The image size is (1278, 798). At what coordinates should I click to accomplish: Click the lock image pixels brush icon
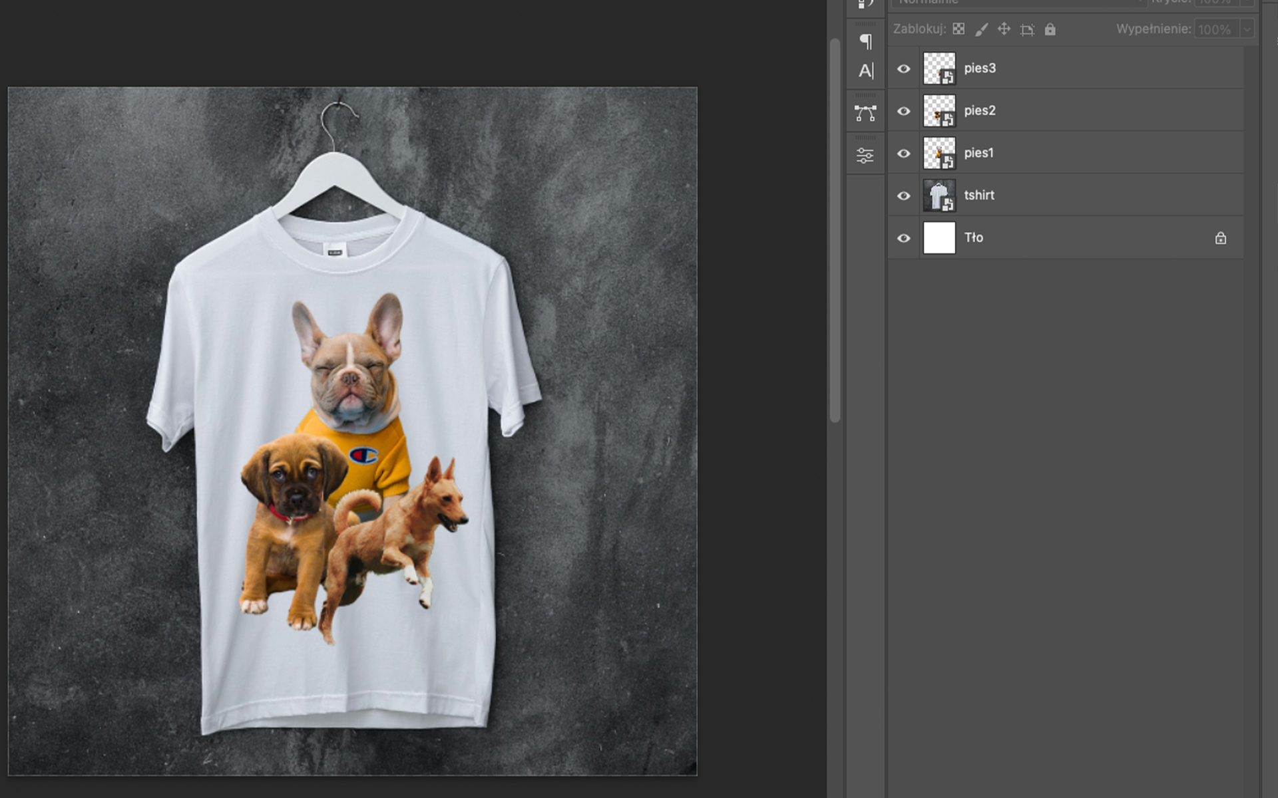tap(981, 29)
